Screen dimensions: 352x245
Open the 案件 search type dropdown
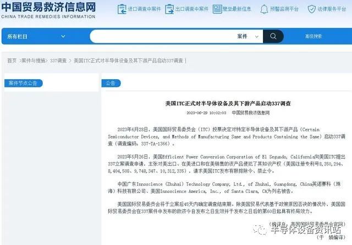click(248, 36)
